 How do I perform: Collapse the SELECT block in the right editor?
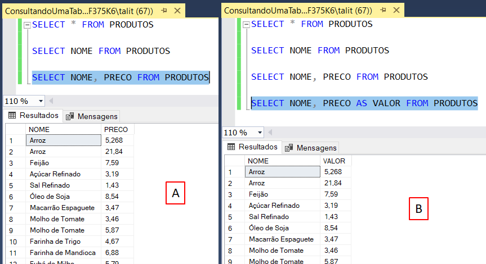click(247, 24)
